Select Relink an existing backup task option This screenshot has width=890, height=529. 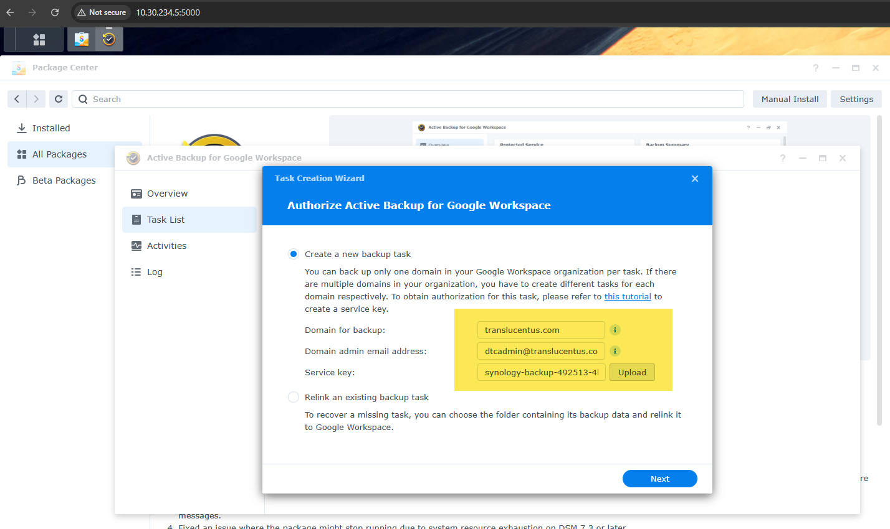pos(294,397)
